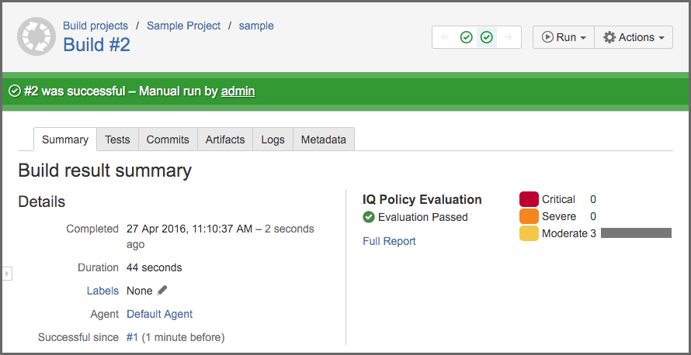Open the Full Report link
Image resolution: width=691 pixels, height=355 pixels.
389,241
